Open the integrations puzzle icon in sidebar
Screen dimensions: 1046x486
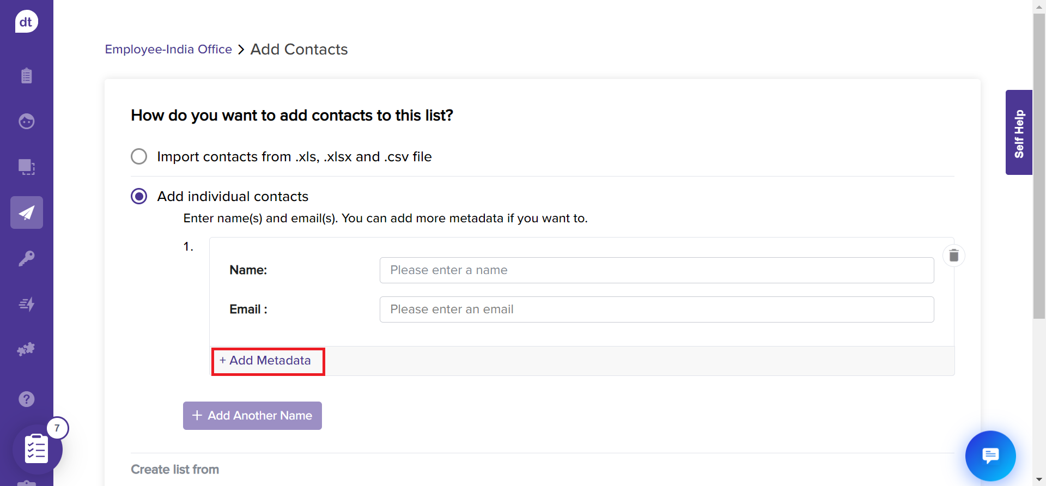(26, 349)
